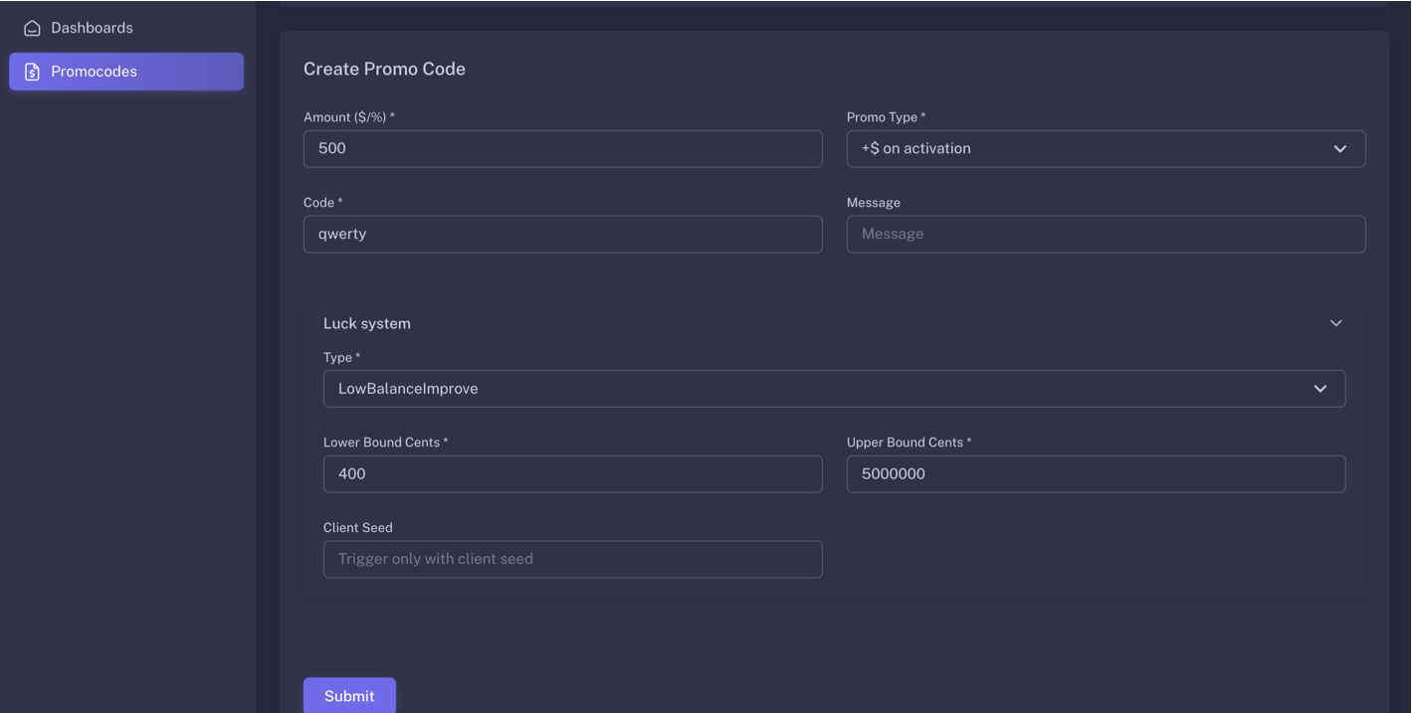Click the Luck system header title
This screenshot has width=1412, height=713.
coord(367,323)
